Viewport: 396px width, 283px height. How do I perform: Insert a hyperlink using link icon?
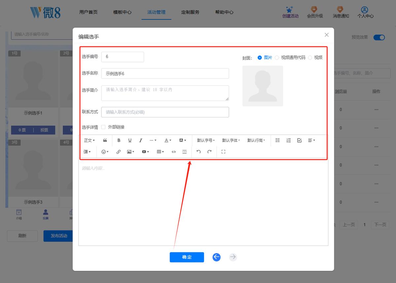[118, 152]
